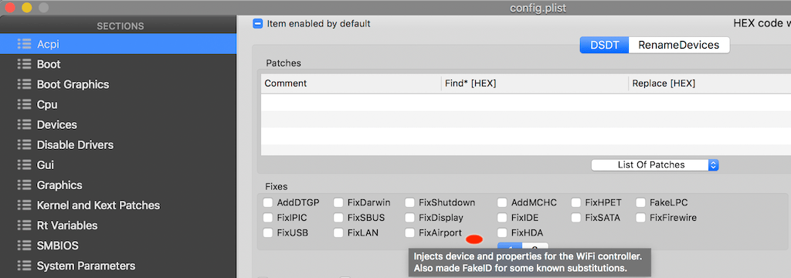
Task: Click the list icon beside Gui
Action: click(24, 165)
